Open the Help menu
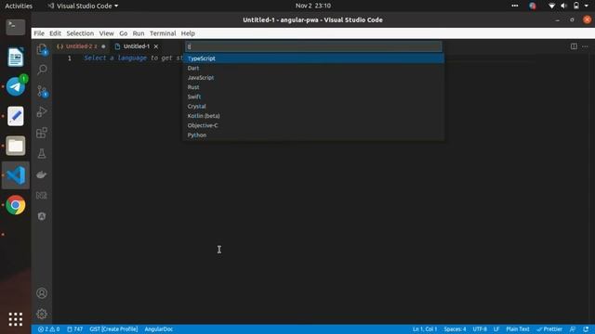595x334 pixels. pos(188,33)
